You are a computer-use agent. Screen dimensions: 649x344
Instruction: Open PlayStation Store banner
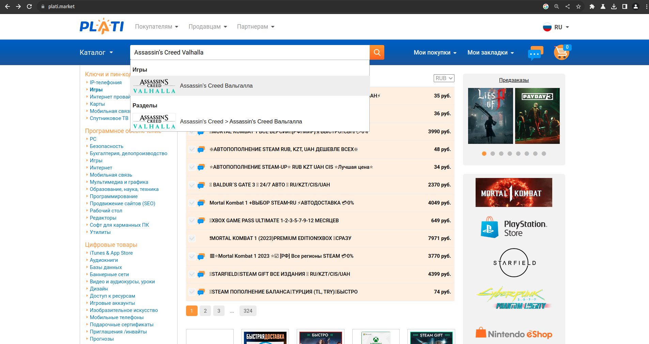click(x=514, y=227)
